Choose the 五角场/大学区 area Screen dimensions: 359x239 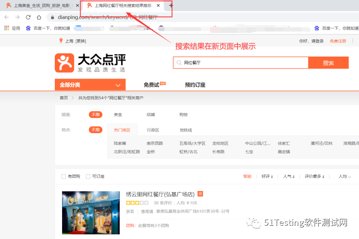[x=192, y=143]
